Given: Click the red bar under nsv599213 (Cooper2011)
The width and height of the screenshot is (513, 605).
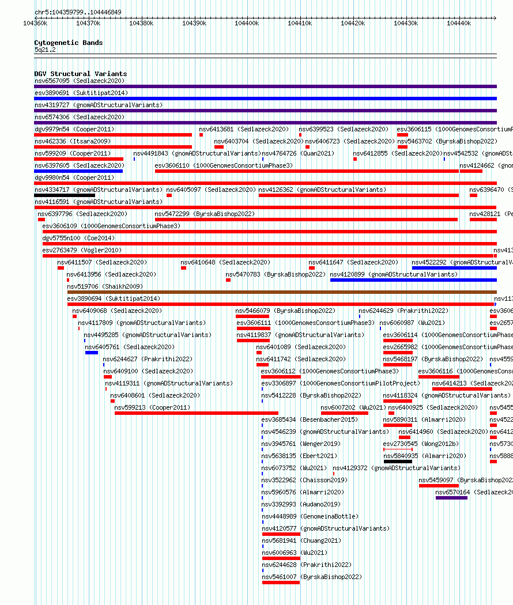Looking at the screenshot, I should tap(197, 413).
